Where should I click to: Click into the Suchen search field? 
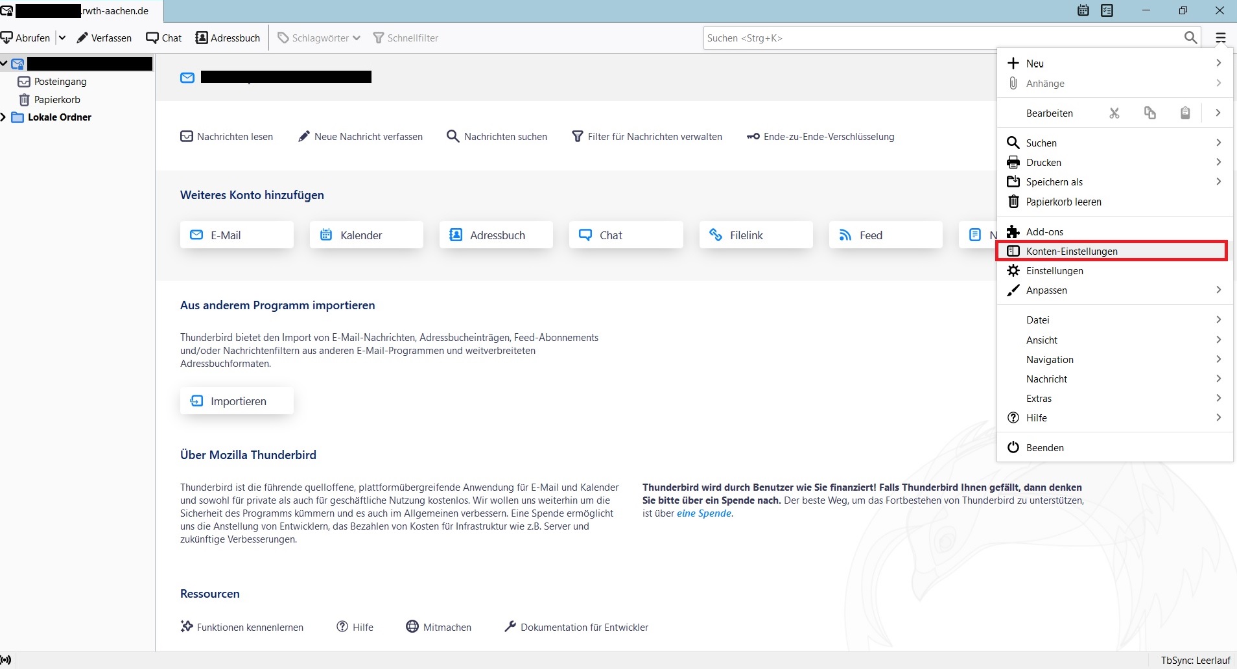940,38
